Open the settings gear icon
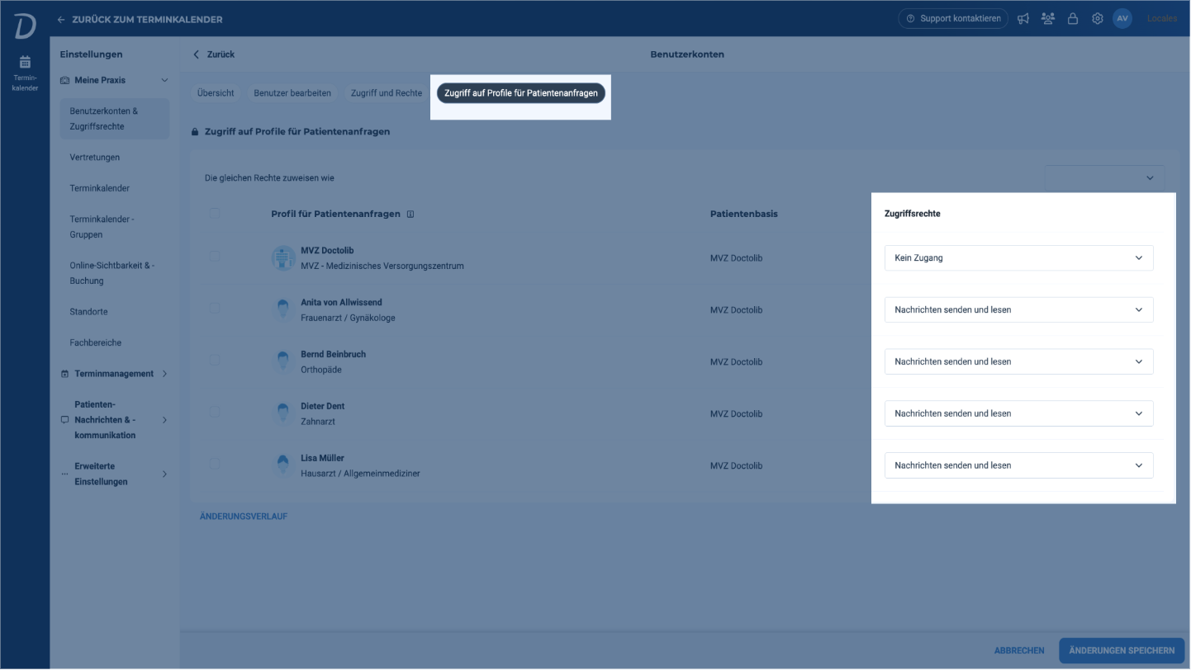The width and height of the screenshot is (1191, 670). pos(1098,18)
